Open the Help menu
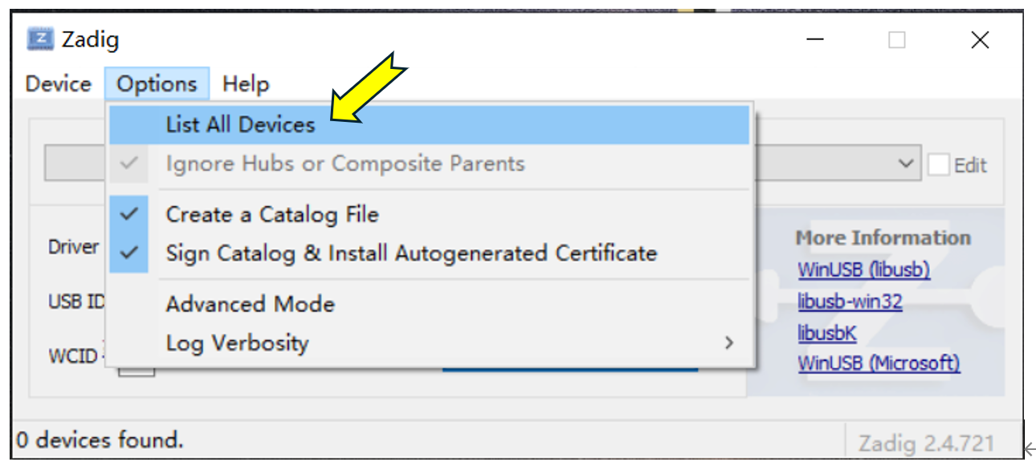Screen dimensions: 1036x466 pyautogui.click(x=246, y=84)
